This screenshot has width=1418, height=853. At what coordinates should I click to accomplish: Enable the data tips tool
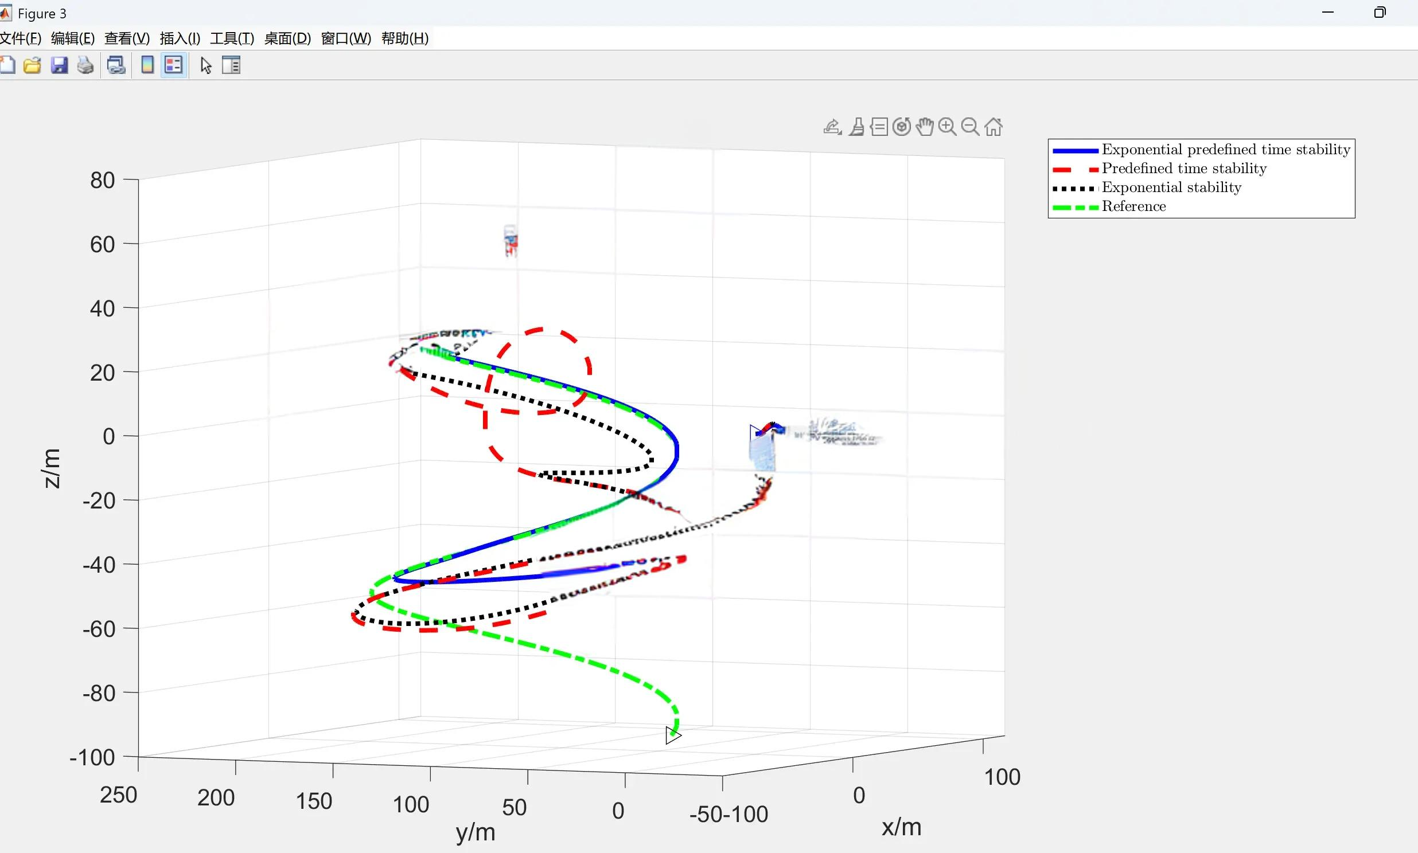point(879,127)
